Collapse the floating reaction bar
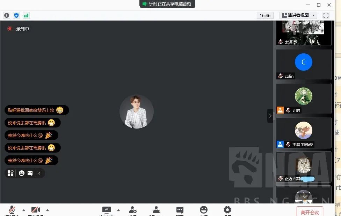 [x=39, y=173]
